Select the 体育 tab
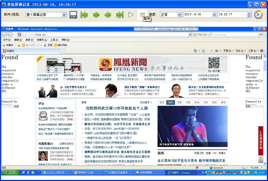The image size is (268, 181). tap(179, 102)
